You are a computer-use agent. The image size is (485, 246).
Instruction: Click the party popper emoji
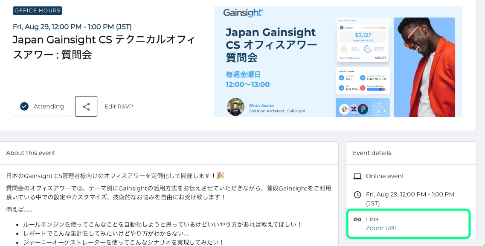(x=221, y=176)
